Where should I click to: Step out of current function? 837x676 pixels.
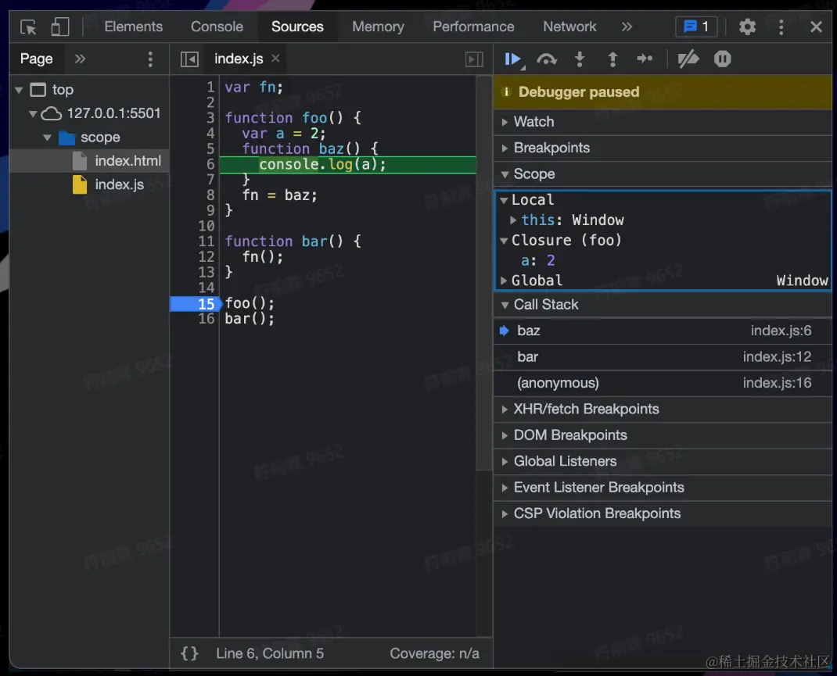pyautogui.click(x=612, y=59)
